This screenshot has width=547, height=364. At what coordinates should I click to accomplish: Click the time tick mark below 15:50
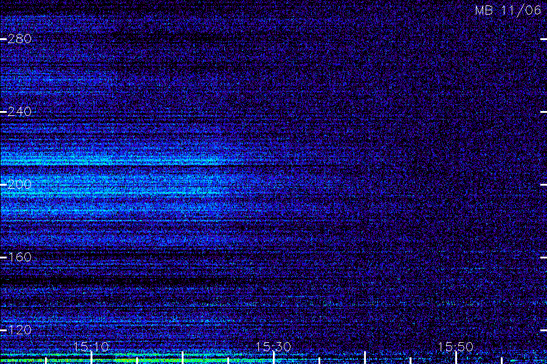pyautogui.click(x=456, y=358)
